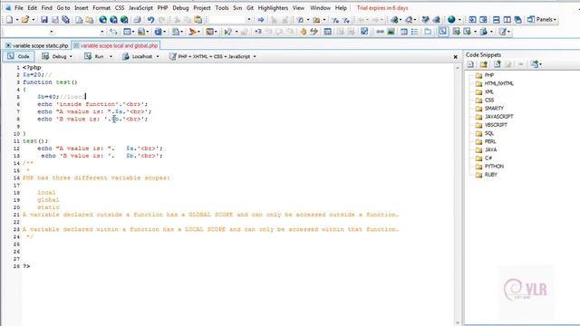This screenshot has width=580, height=326.
Task: Open the globe browser dropdown arrow
Action: pos(459,20)
